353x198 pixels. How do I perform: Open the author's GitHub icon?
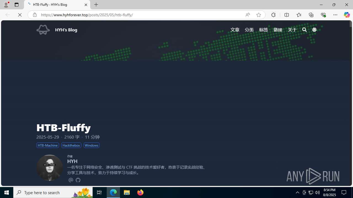coord(78,180)
